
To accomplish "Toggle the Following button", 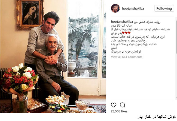I will pyautogui.click(x=164, y=8).
